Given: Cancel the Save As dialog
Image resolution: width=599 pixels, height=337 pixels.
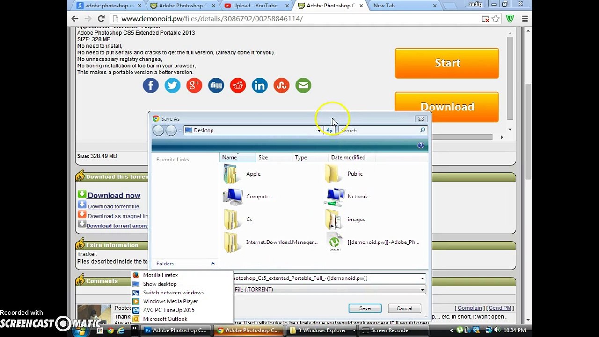Looking at the screenshot, I should coord(404,308).
